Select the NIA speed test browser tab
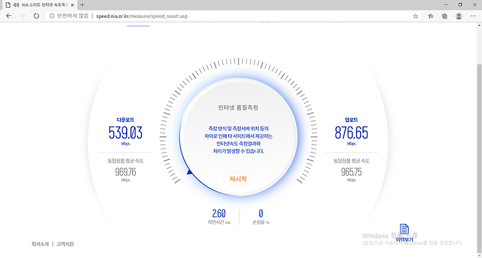The height and width of the screenshot is (258, 482). pyautogui.click(x=40, y=5)
